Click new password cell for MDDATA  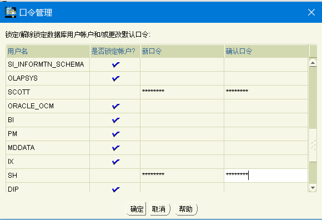pos(182,148)
